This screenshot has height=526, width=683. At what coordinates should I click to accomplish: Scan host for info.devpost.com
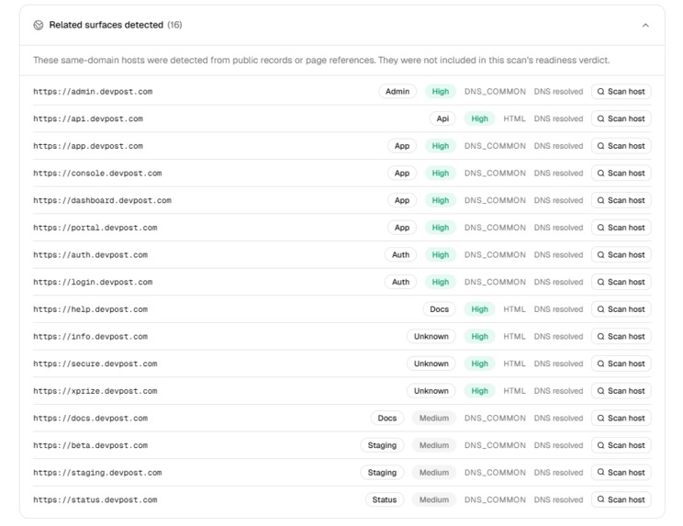coord(621,337)
